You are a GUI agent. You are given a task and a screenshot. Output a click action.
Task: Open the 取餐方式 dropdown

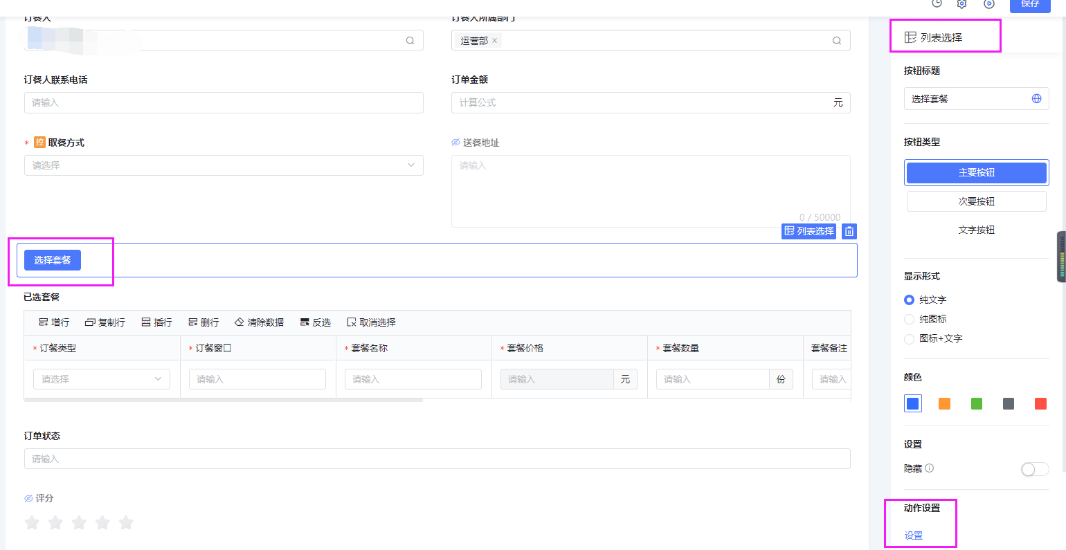224,165
